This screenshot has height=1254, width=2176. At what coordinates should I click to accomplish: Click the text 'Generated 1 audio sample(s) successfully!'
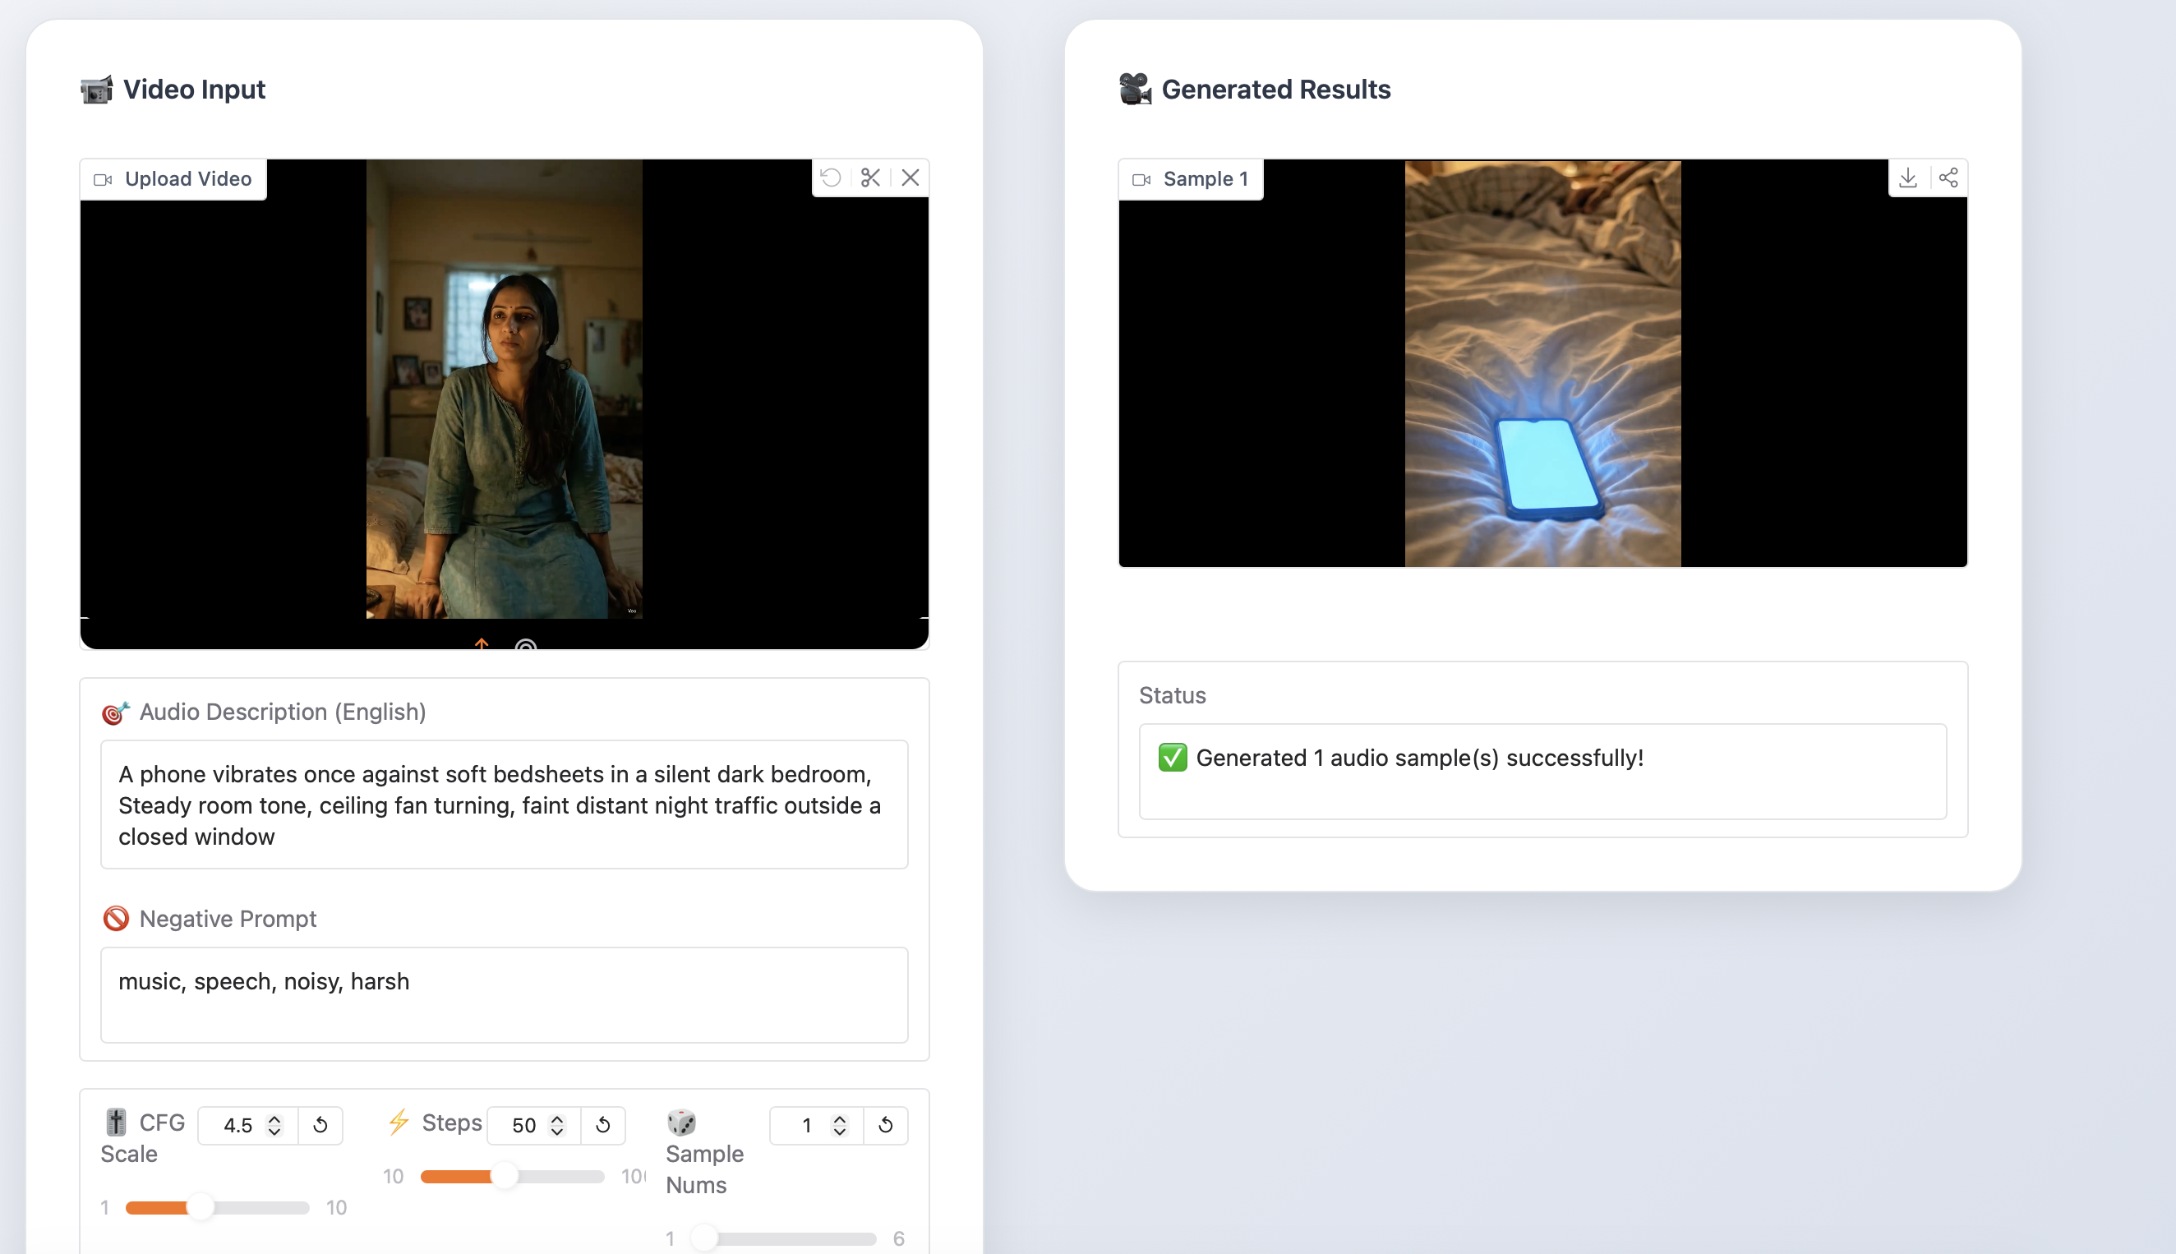[1419, 758]
